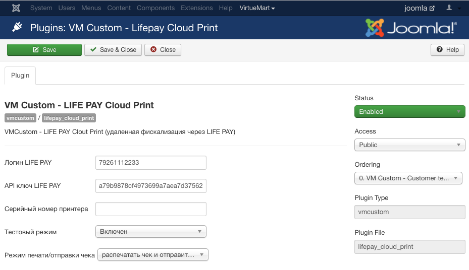This screenshot has width=469, height=270.
Task: Click the Joomla logo icon in top bar
Action: pos(16,8)
